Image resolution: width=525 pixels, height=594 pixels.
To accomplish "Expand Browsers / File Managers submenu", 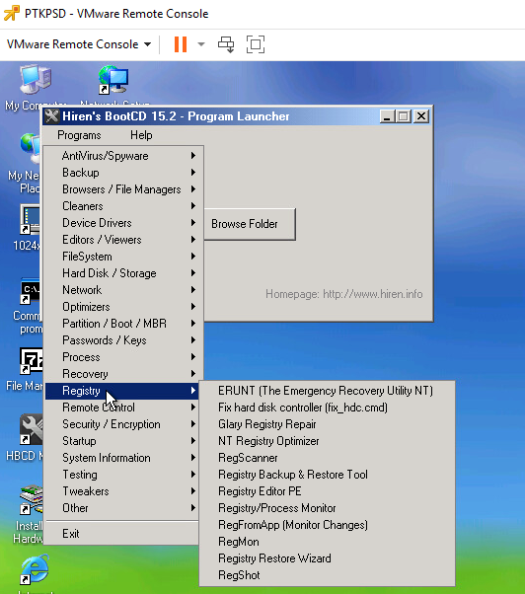I will (x=124, y=189).
